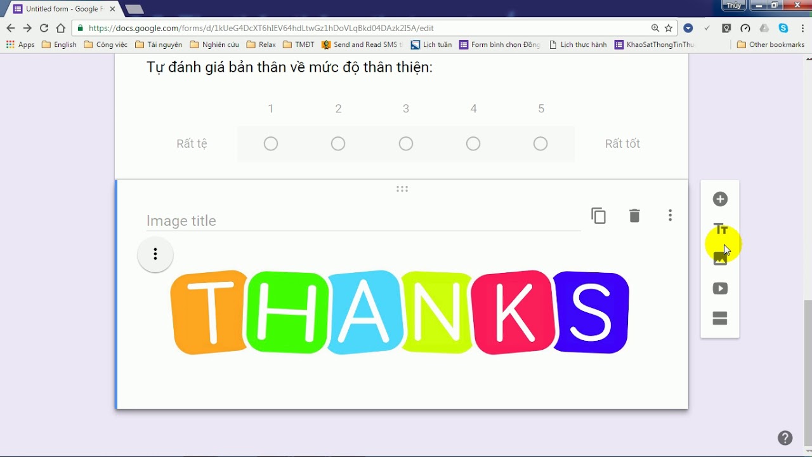Open the Công việc bookmarks folder
Screen dimensions: 812x457
pos(106,44)
